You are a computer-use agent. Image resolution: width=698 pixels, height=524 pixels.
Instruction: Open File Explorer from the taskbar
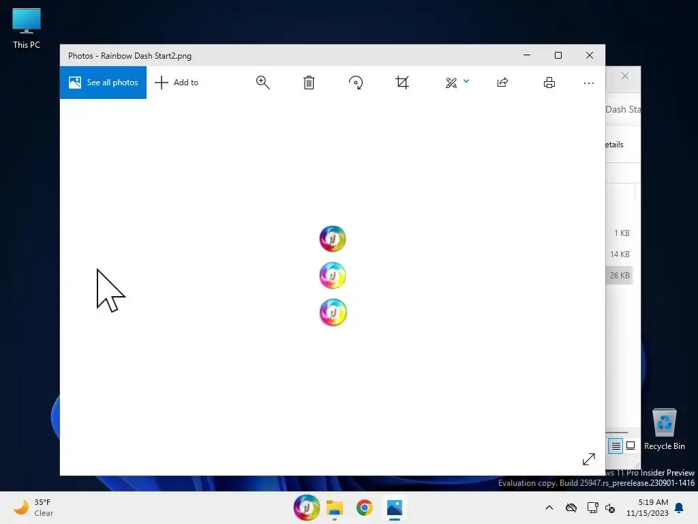(335, 508)
